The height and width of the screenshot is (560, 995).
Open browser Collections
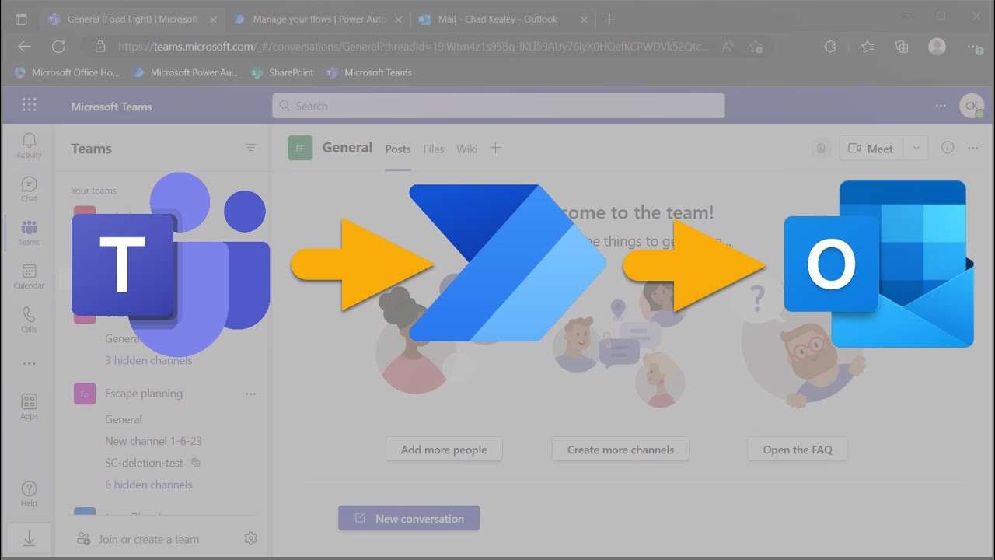[x=902, y=47]
